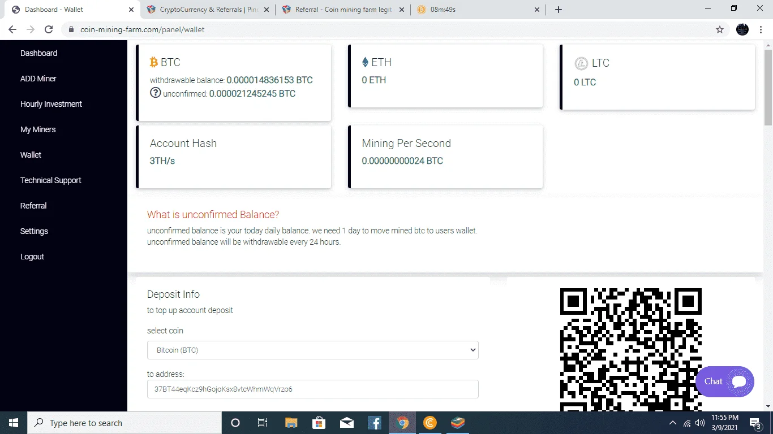This screenshot has height=434, width=773.
Task: Click the '0 ETH' balance text
Action: [x=374, y=80]
